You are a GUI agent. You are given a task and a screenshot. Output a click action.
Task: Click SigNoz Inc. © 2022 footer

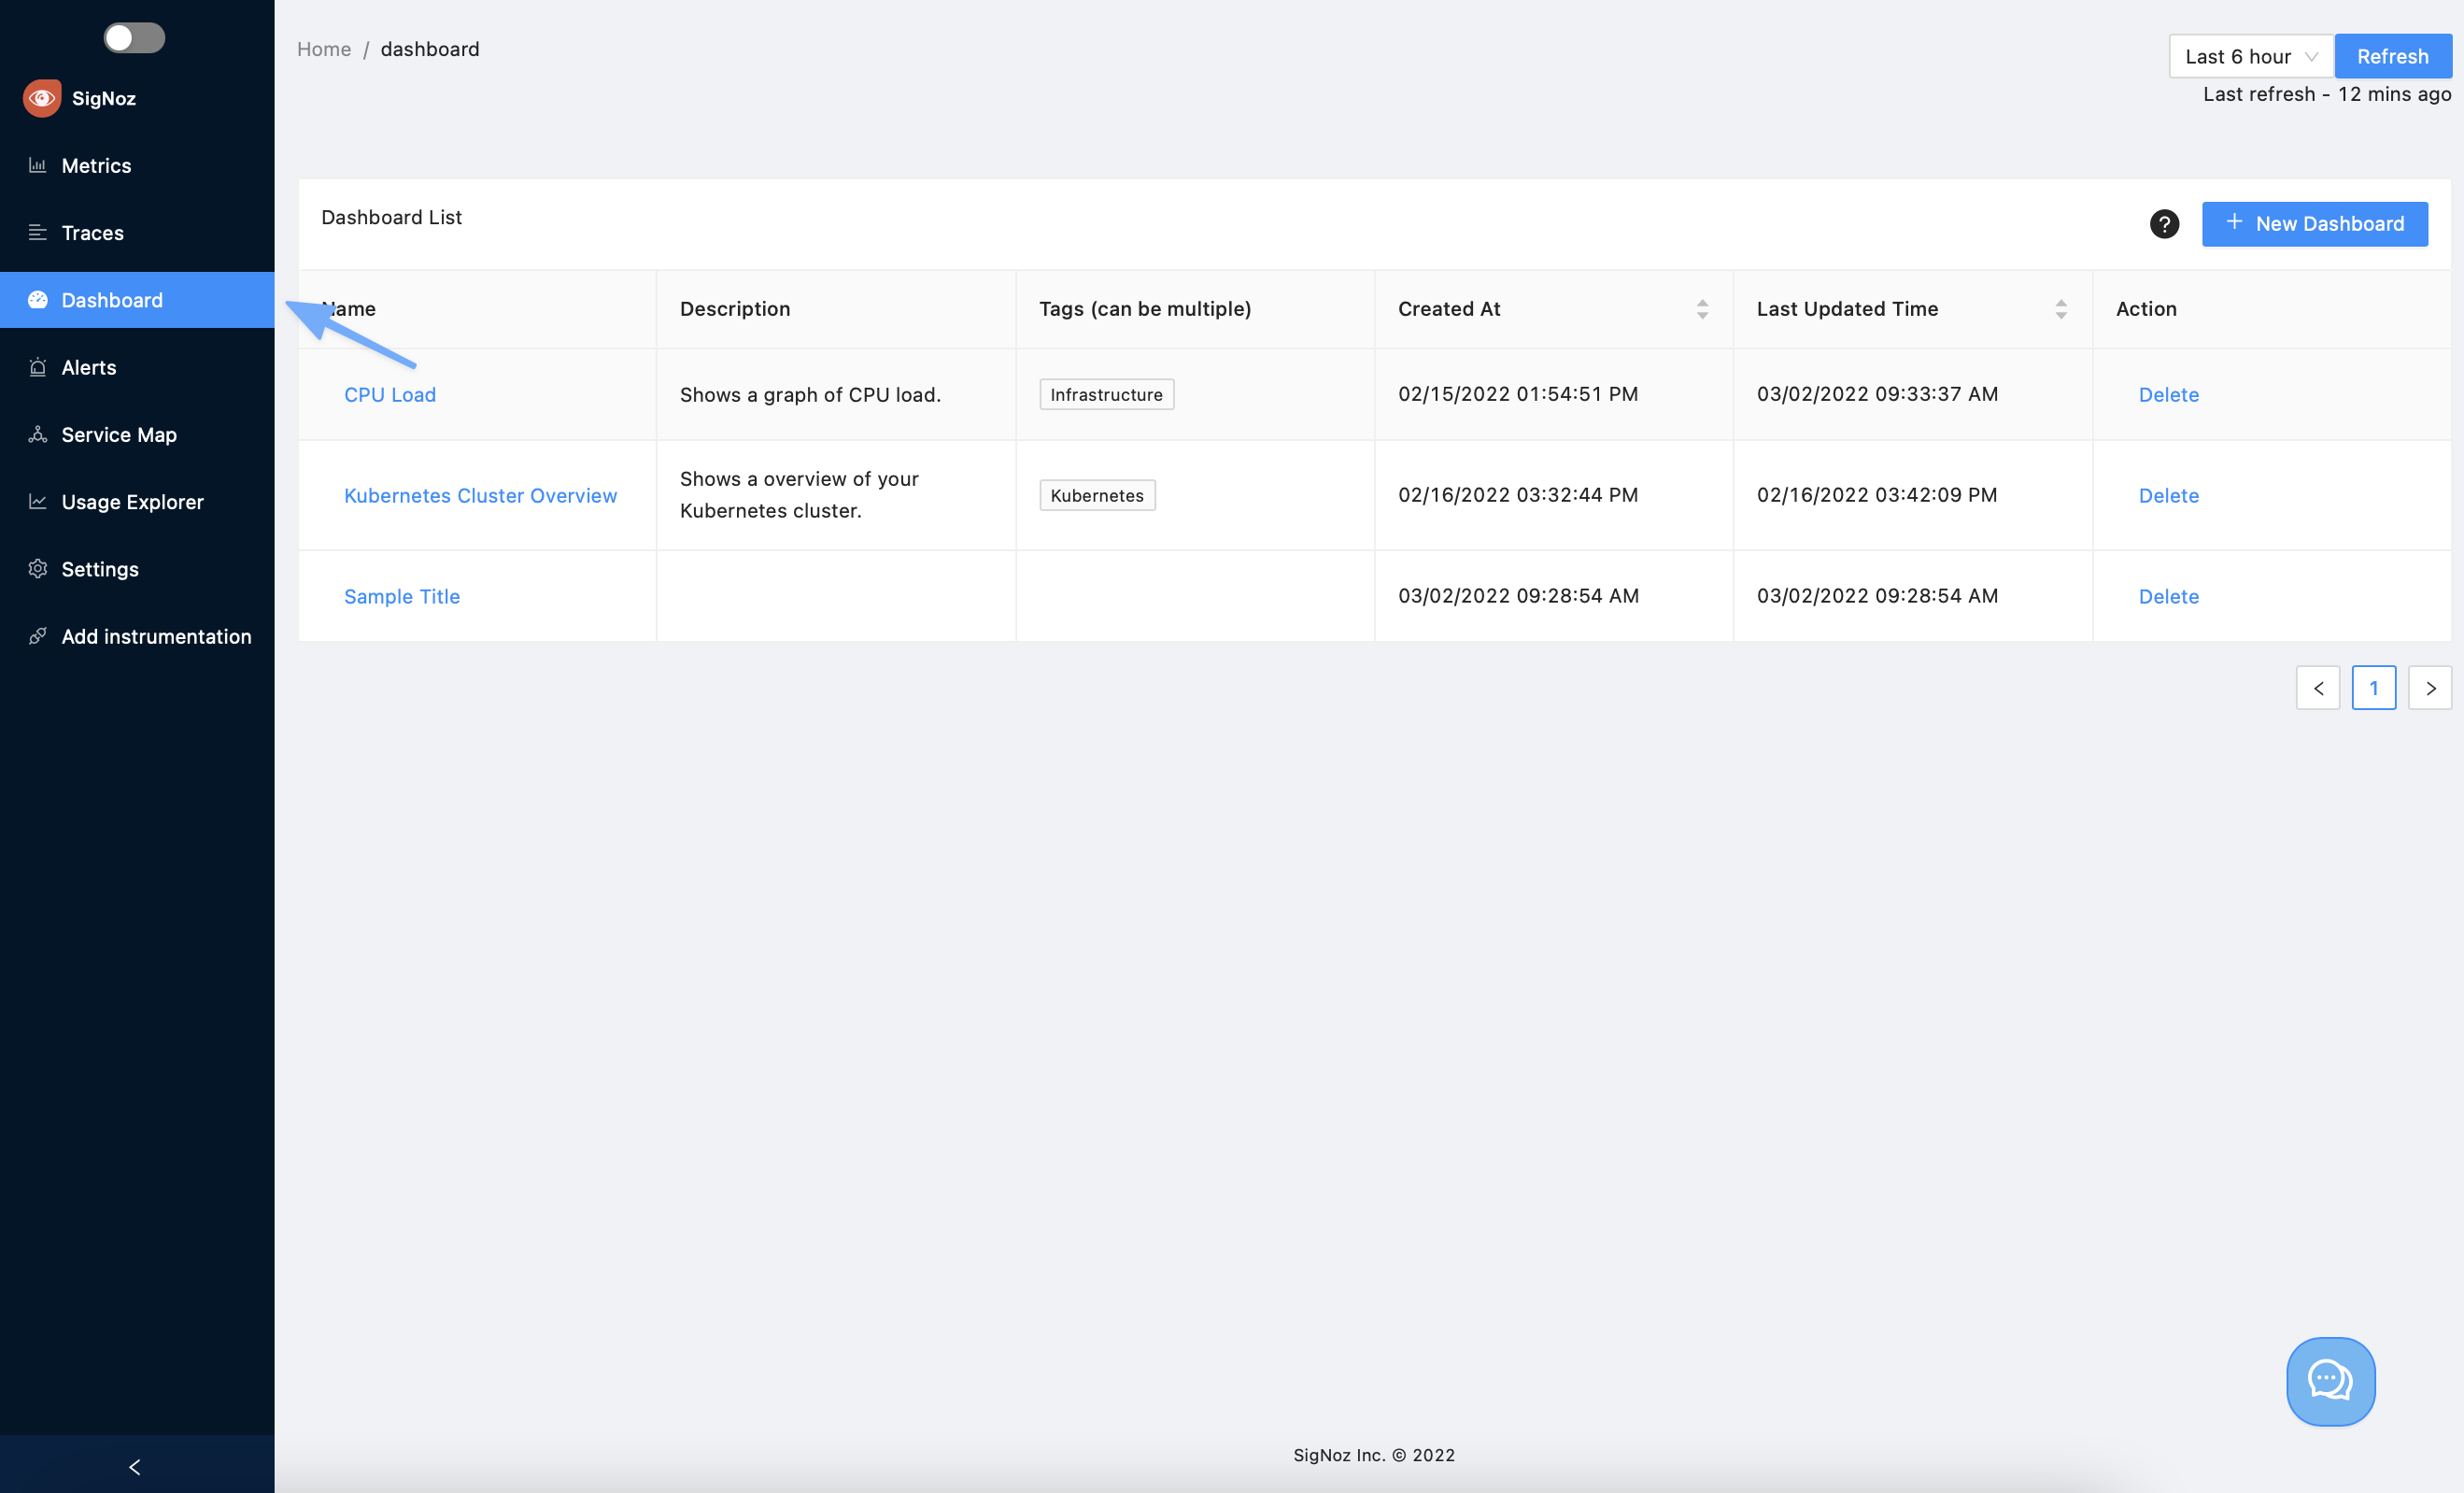[1374, 1455]
